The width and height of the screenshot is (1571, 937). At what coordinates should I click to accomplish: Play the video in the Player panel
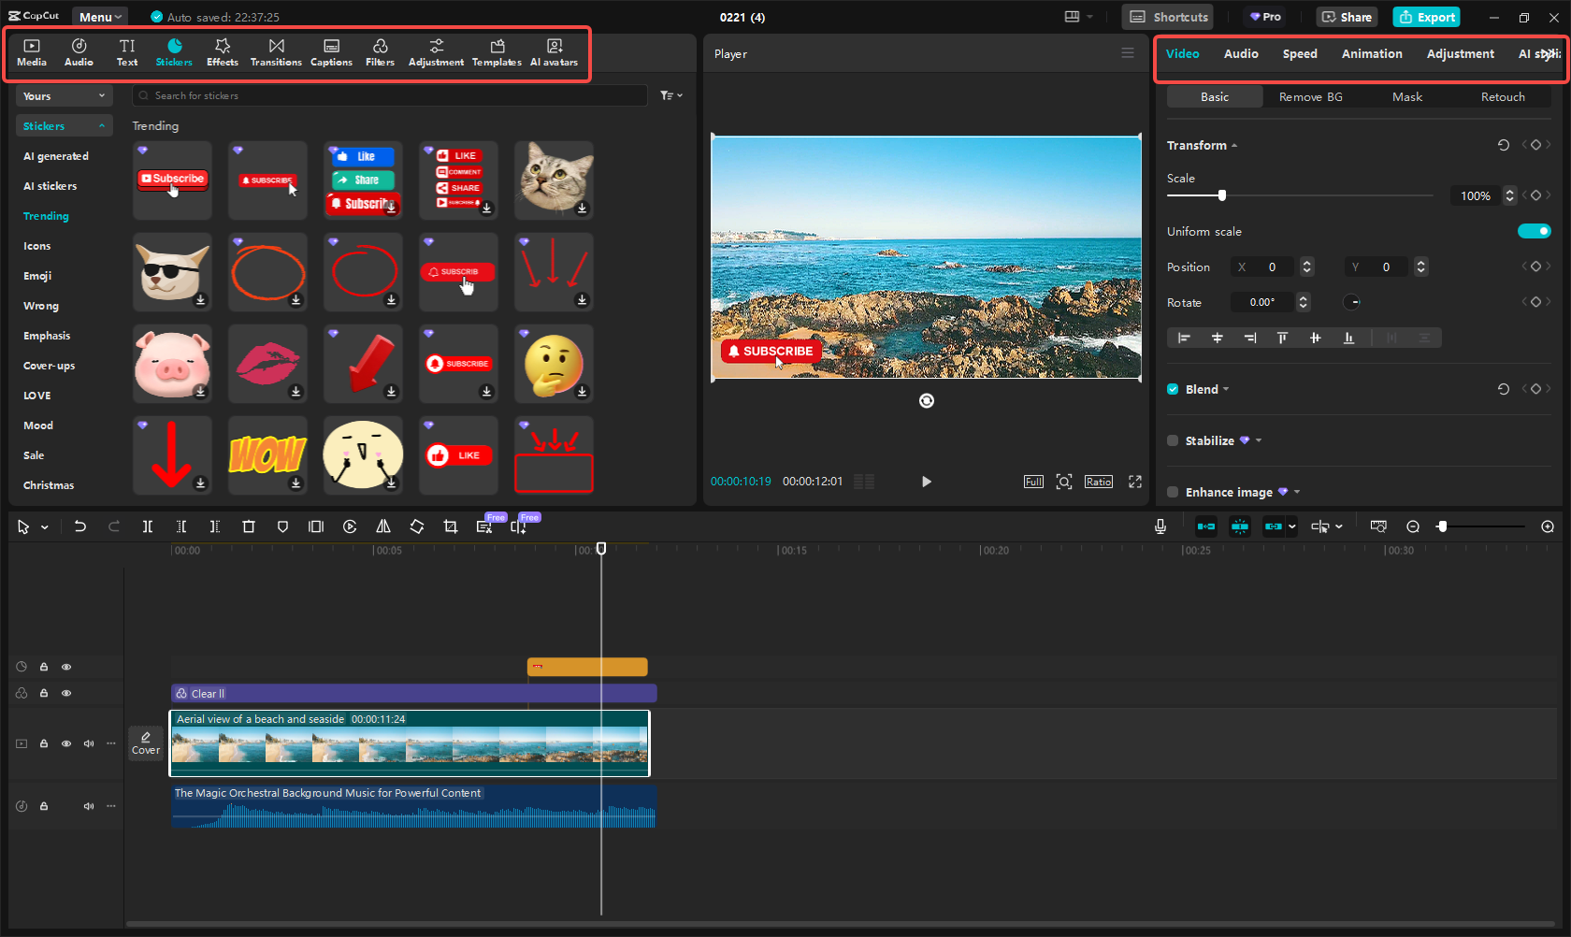(926, 481)
